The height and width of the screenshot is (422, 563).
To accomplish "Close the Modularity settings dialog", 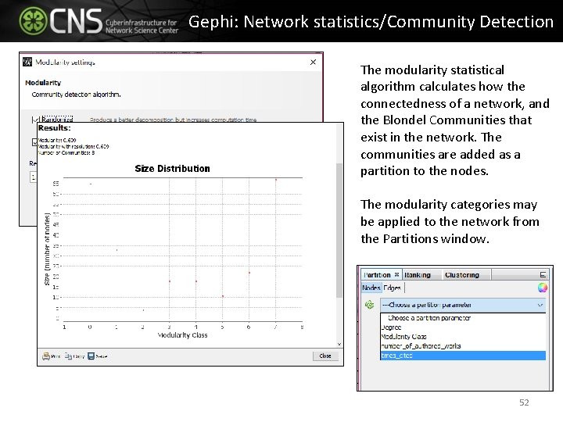I will 313,62.
